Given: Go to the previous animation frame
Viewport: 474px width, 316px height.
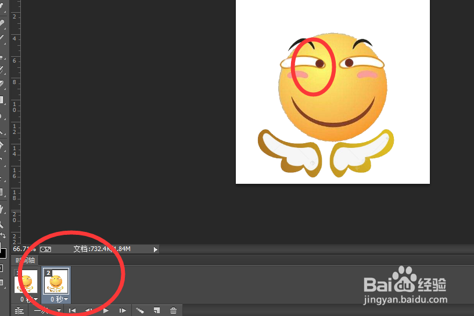Looking at the screenshot, I should [x=88, y=310].
